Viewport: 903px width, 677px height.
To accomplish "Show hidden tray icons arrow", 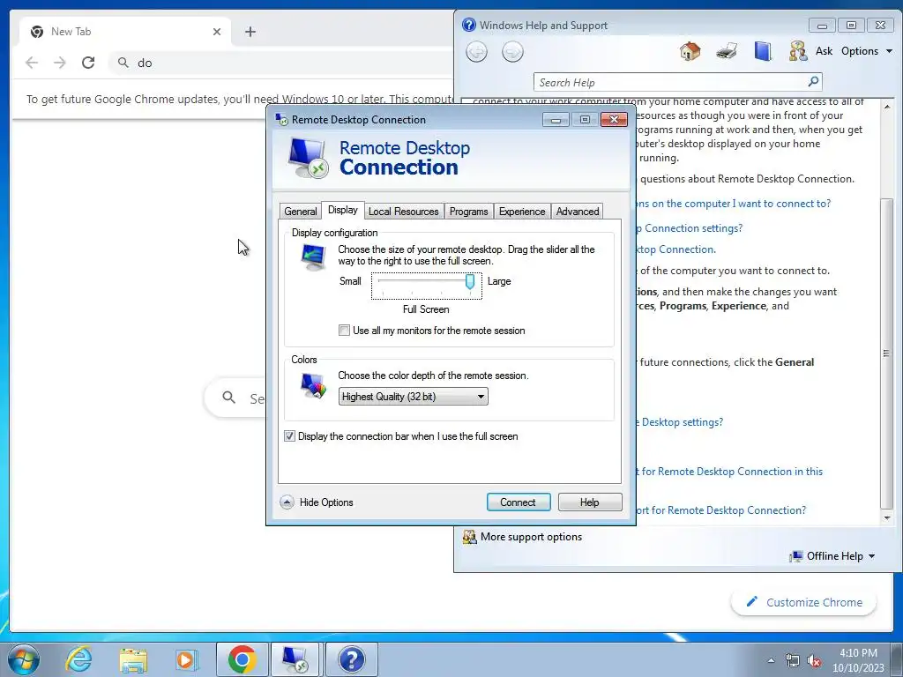I will point(771,661).
